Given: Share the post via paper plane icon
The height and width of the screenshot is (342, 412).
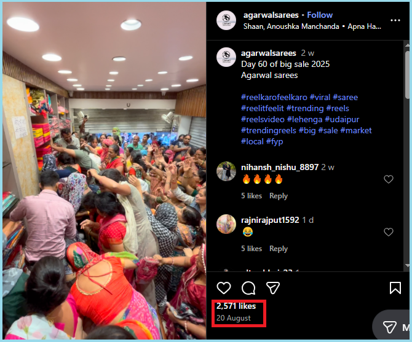Looking at the screenshot, I should [x=273, y=288].
